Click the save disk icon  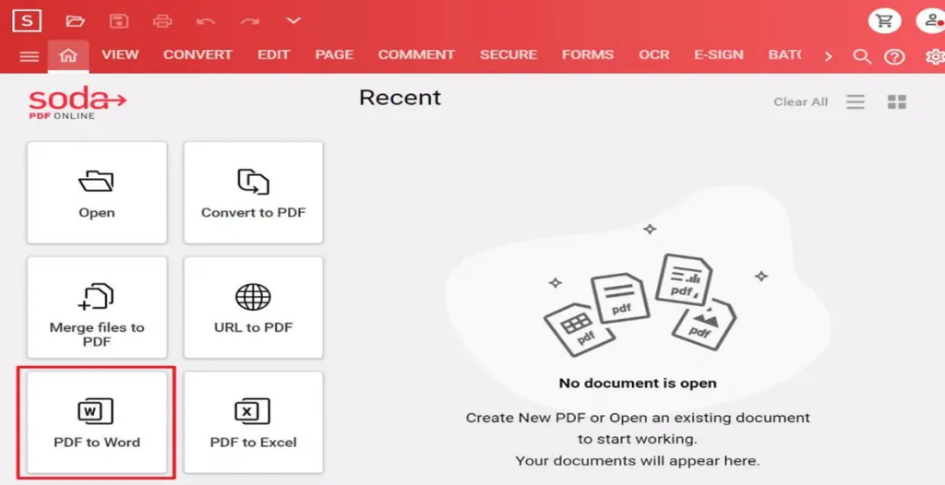(x=119, y=21)
